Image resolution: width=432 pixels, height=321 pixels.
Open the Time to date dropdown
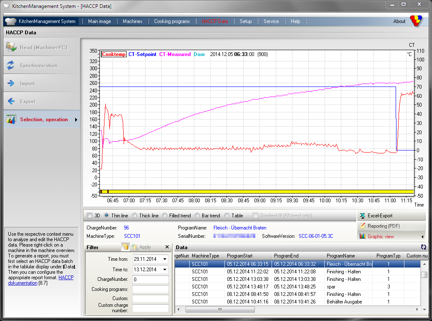coord(165,270)
